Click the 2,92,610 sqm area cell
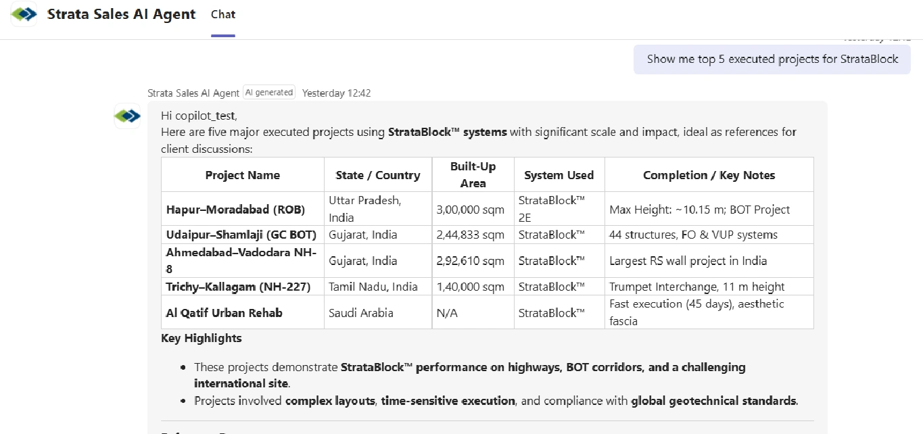Image resolution: width=923 pixels, height=434 pixels. (x=473, y=261)
